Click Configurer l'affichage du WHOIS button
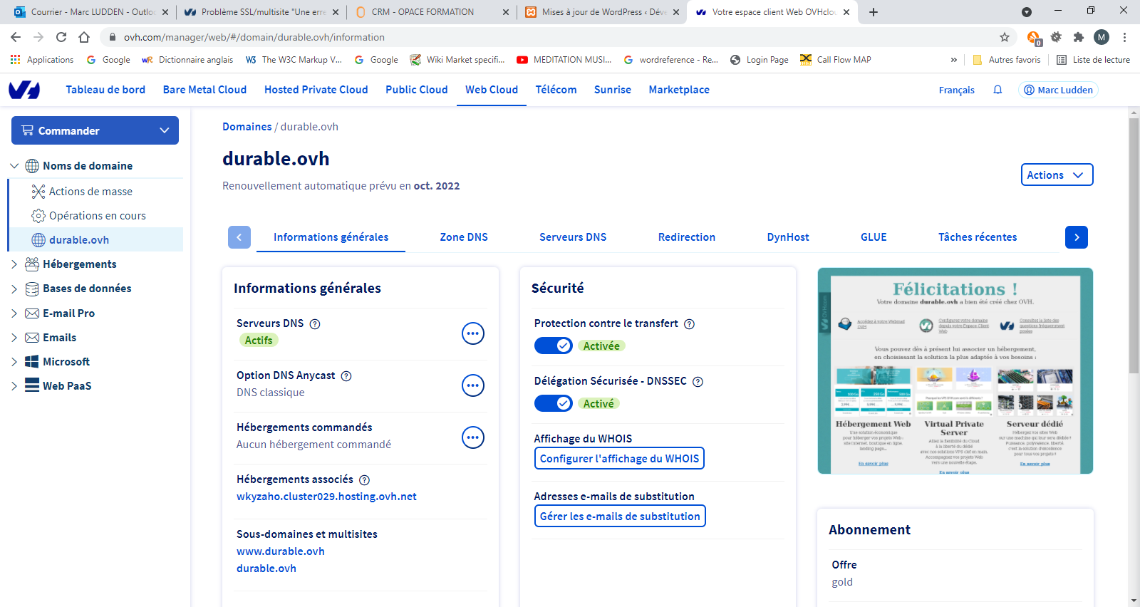The image size is (1140, 607). (x=619, y=459)
